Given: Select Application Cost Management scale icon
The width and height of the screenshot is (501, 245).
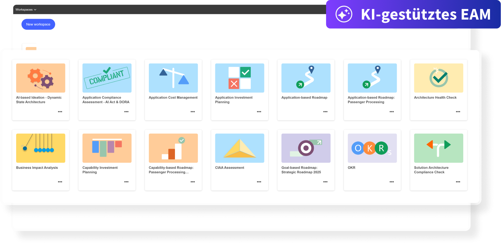Looking at the screenshot, I should pyautogui.click(x=173, y=78).
